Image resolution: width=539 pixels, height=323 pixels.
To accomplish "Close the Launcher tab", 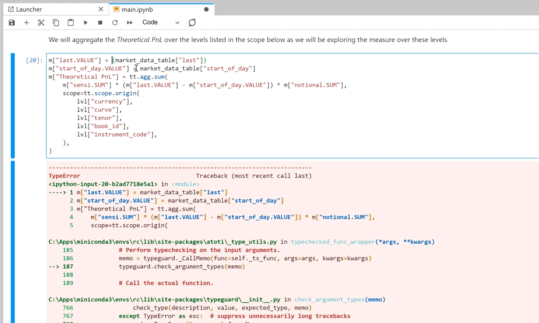I will 101,9.
